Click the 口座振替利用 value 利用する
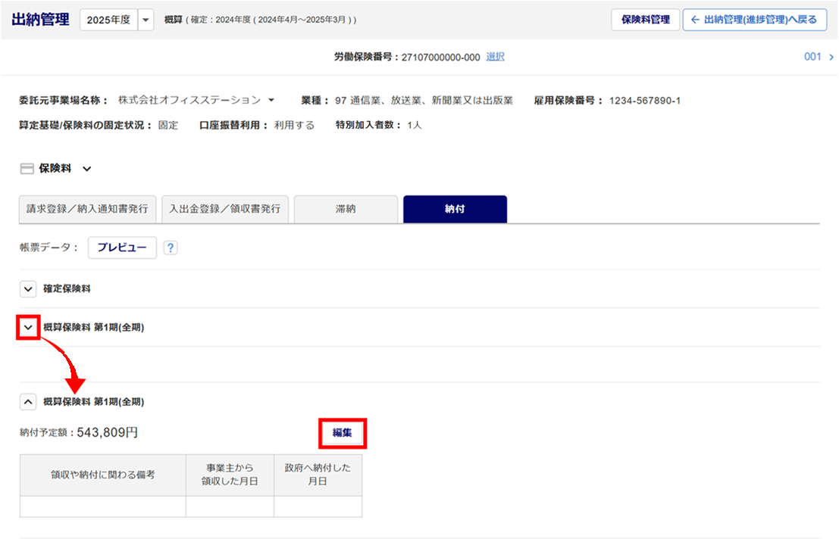 [x=294, y=125]
